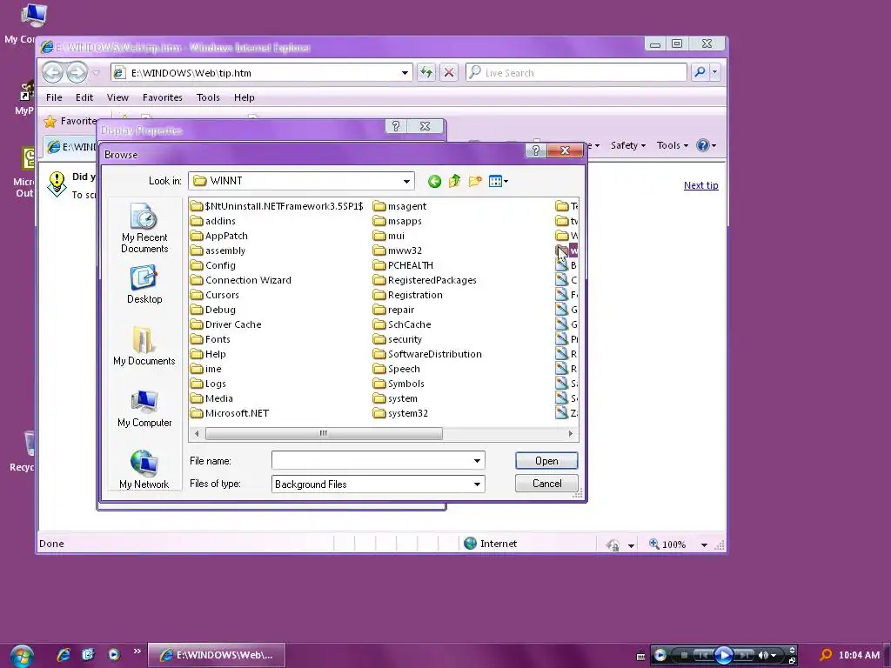The height and width of the screenshot is (668, 891).
Task: Click the Open button in Browse
Action: (546, 461)
